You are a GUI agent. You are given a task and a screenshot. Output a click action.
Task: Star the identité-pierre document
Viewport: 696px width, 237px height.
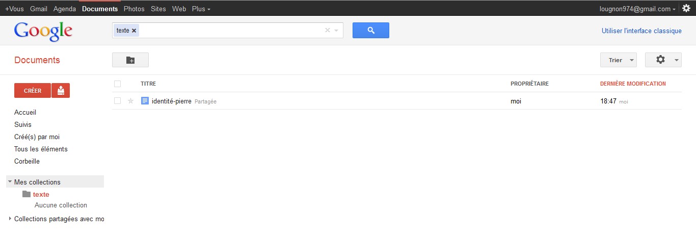(x=130, y=101)
